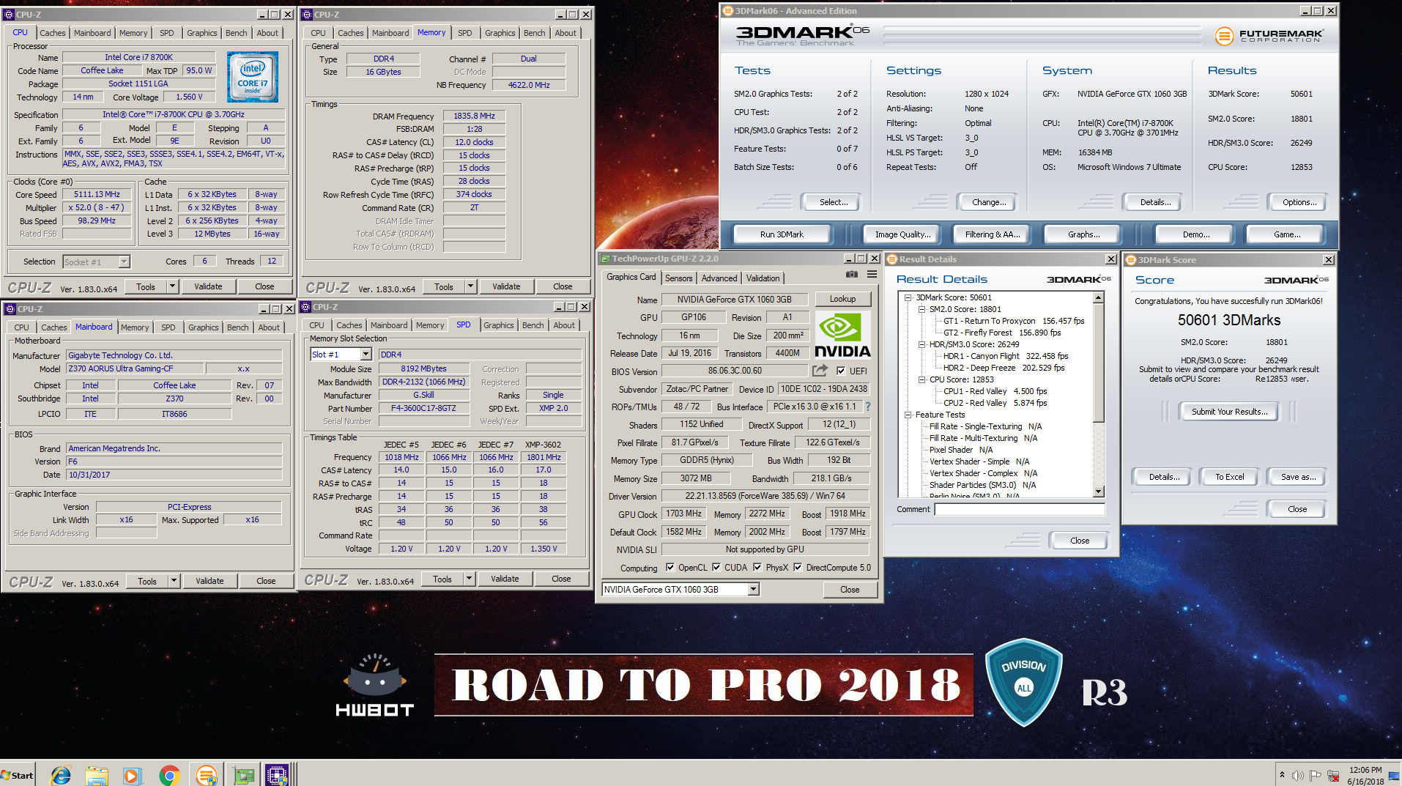Click the Start button
This screenshot has width=1402, height=786.
[x=17, y=775]
